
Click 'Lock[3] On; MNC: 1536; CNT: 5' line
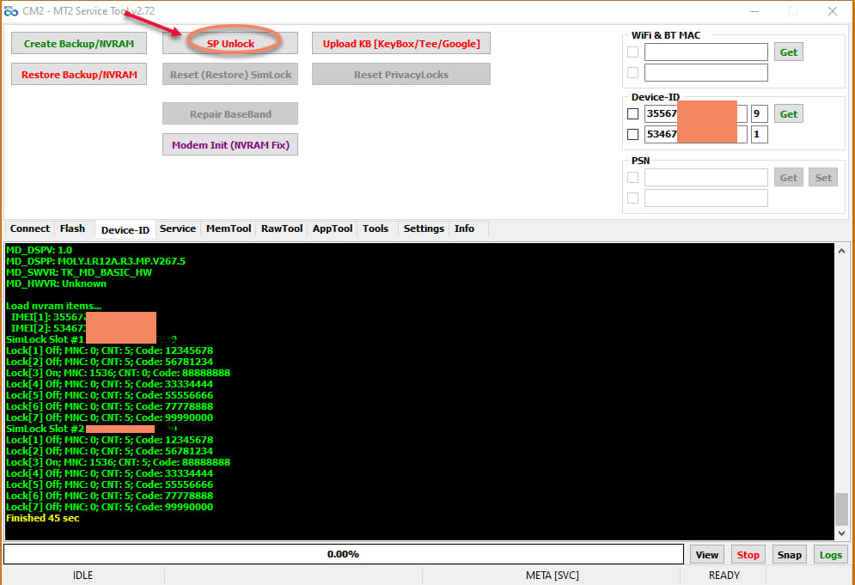(119, 462)
